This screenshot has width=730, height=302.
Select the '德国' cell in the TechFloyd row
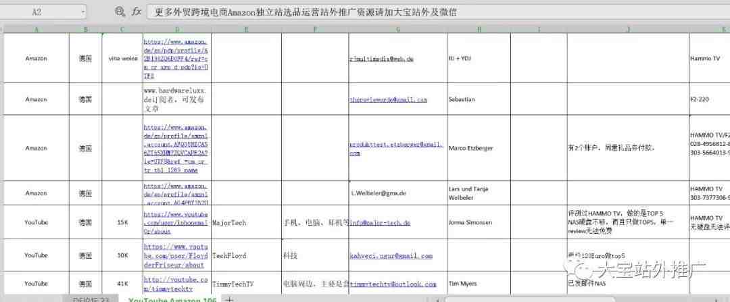85,255
